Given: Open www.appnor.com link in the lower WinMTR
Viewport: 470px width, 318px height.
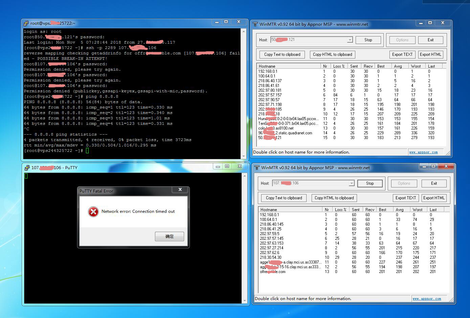Looking at the screenshot, I should point(427,299).
